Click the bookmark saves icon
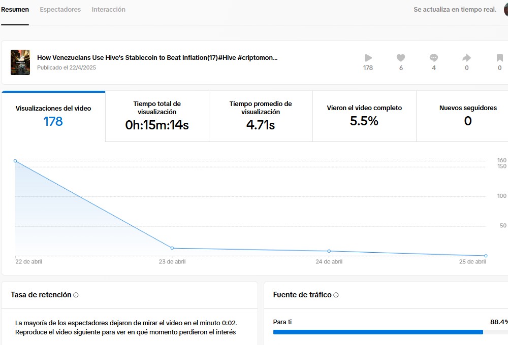This screenshot has height=345, width=508. coord(499,58)
